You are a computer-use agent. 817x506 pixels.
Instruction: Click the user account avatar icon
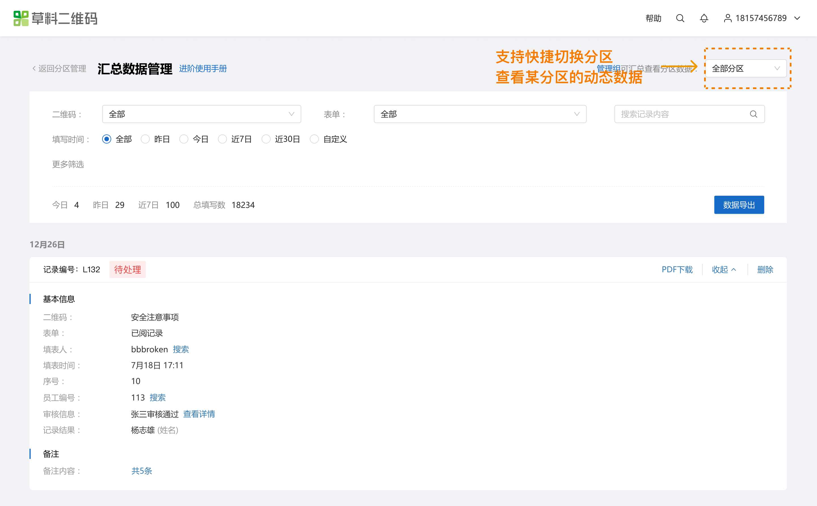coord(728,18)
